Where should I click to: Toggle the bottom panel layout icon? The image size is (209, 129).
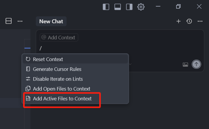[x=118, y=7]
